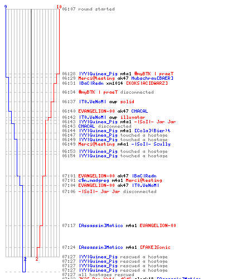Select the all hostages rescued entry

[98, 275]
